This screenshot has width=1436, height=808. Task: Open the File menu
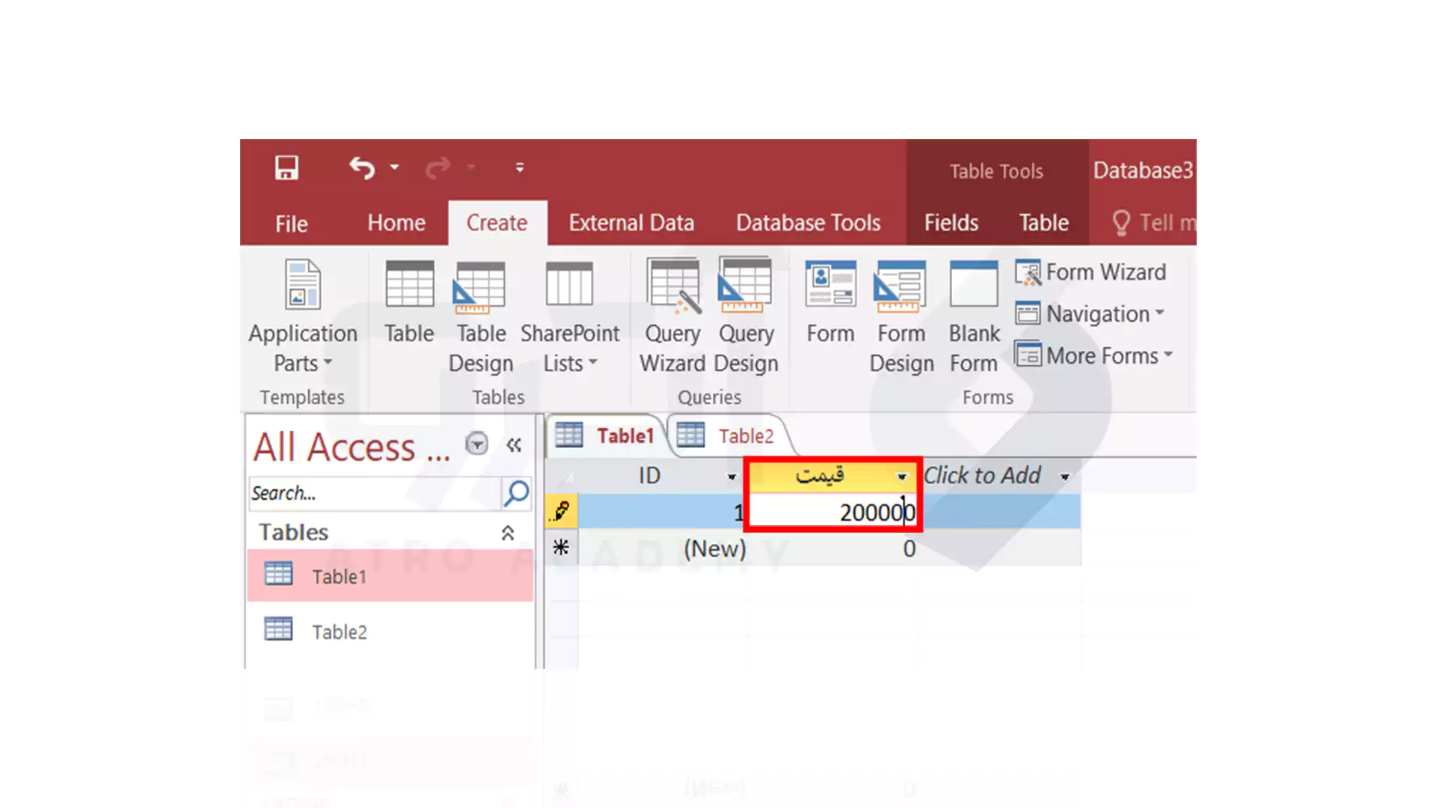click(292, 223)
